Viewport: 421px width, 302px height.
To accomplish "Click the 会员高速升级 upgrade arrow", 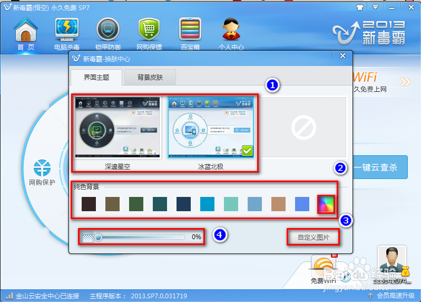I will [370, 296].
